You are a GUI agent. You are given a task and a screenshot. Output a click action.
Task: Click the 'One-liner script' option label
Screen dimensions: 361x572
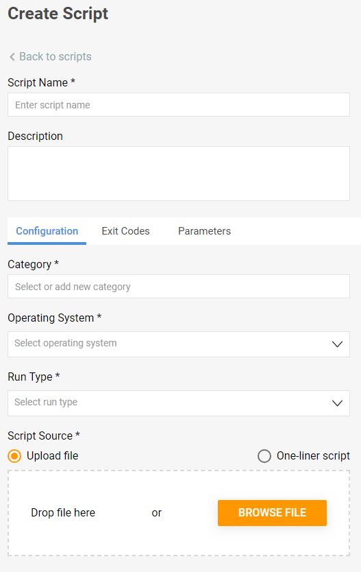[313, 455]
